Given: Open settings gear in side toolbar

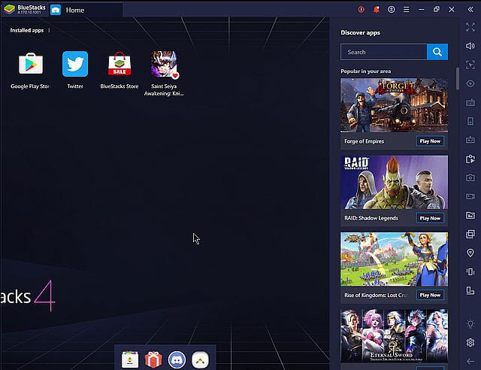Looking at the screenshot, I should coord(470,342).
